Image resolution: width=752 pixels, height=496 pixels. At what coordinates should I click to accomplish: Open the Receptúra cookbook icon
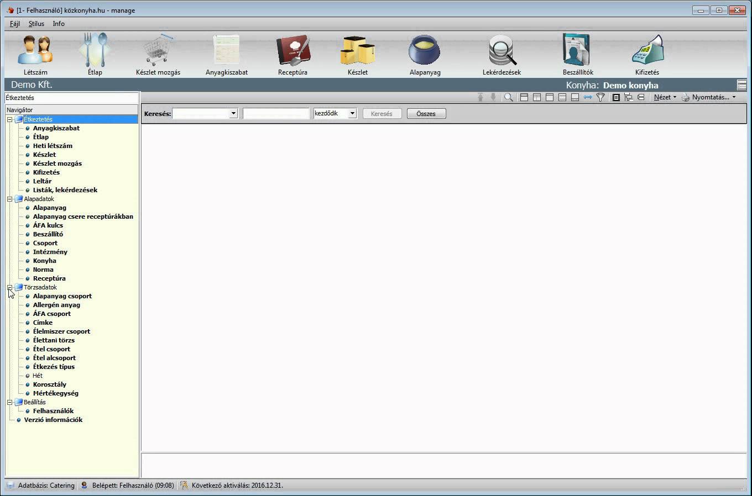293,51
